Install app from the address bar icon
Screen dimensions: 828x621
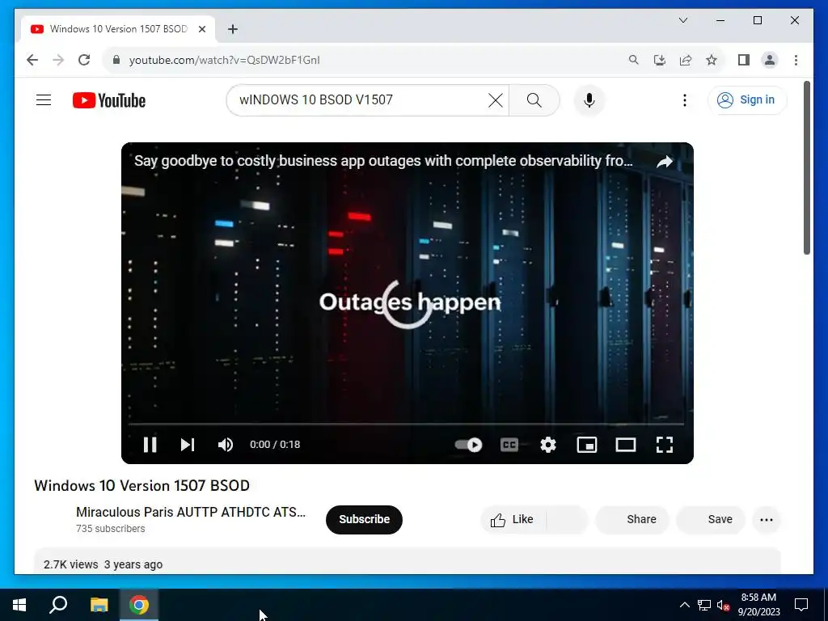coord(660,60)
